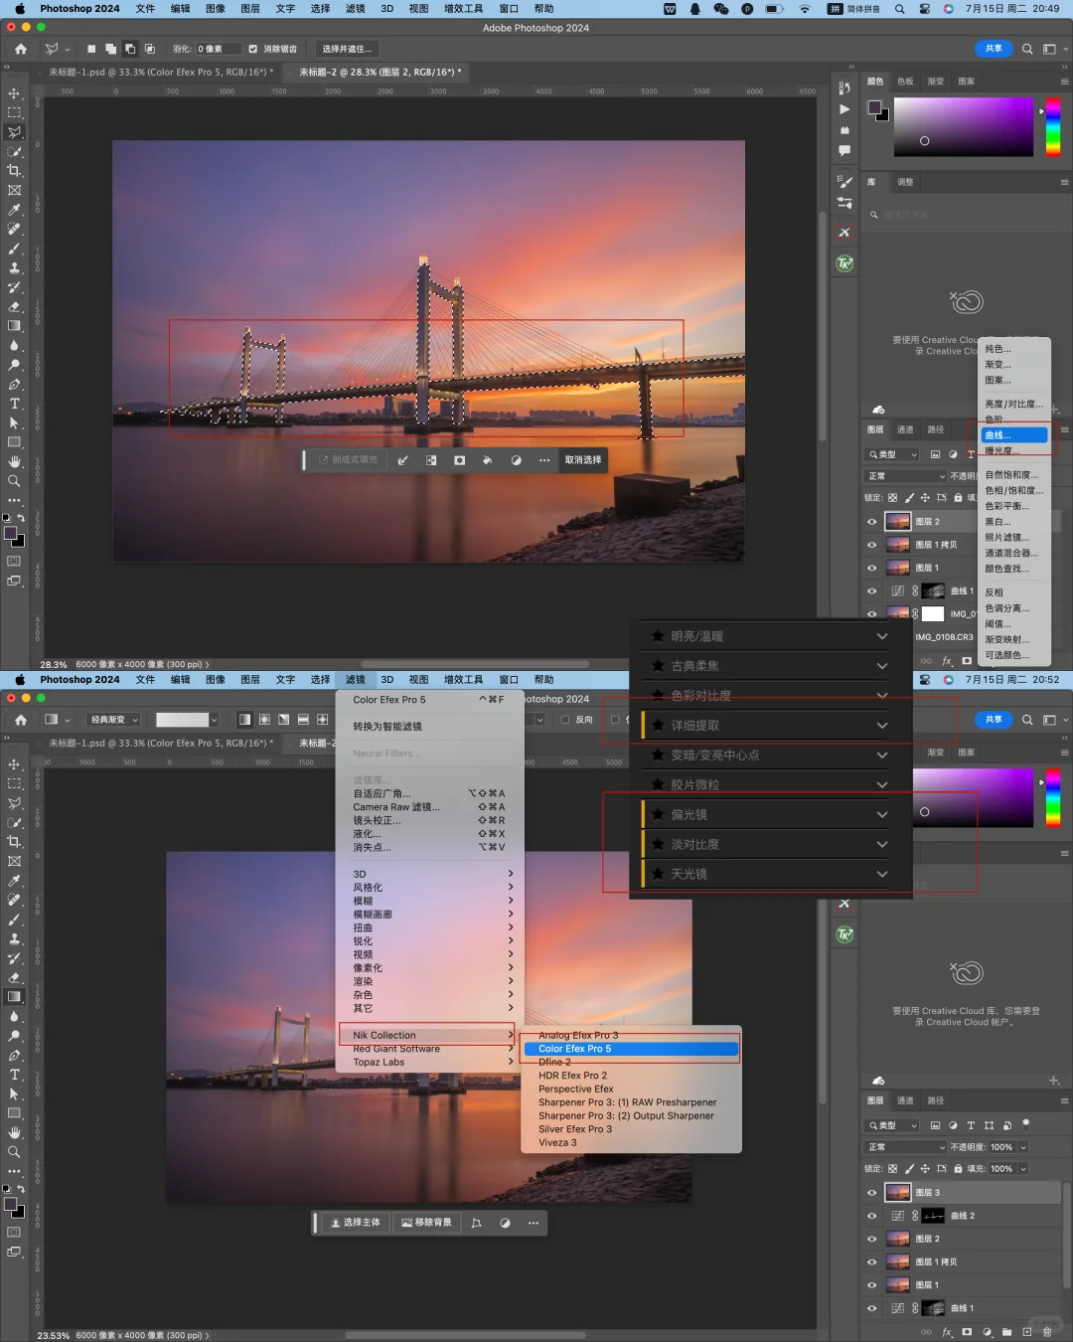Click the 取消选择 deselect button

pyautogui.click(x=583, y=460)
